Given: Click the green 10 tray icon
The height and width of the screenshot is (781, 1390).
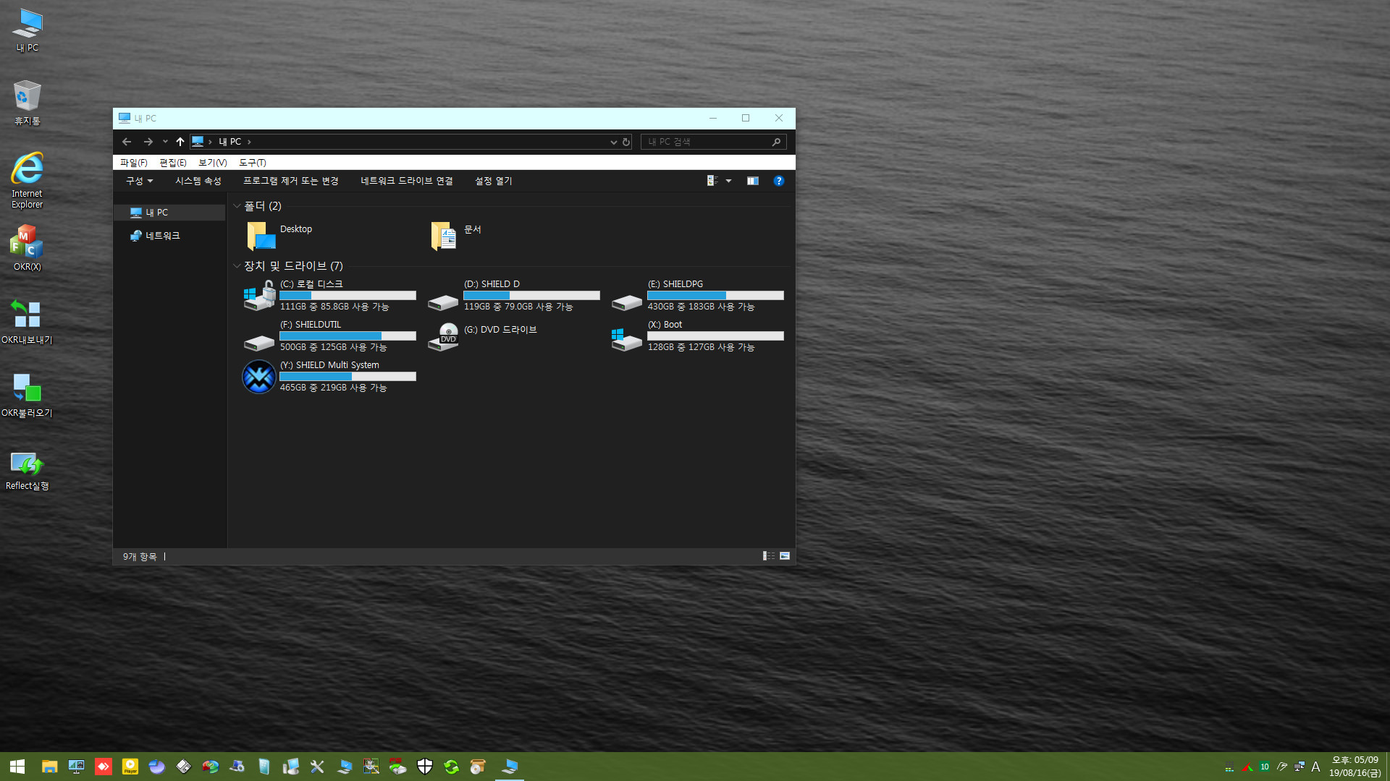Looking at the screenshot, I should 1265,767.
